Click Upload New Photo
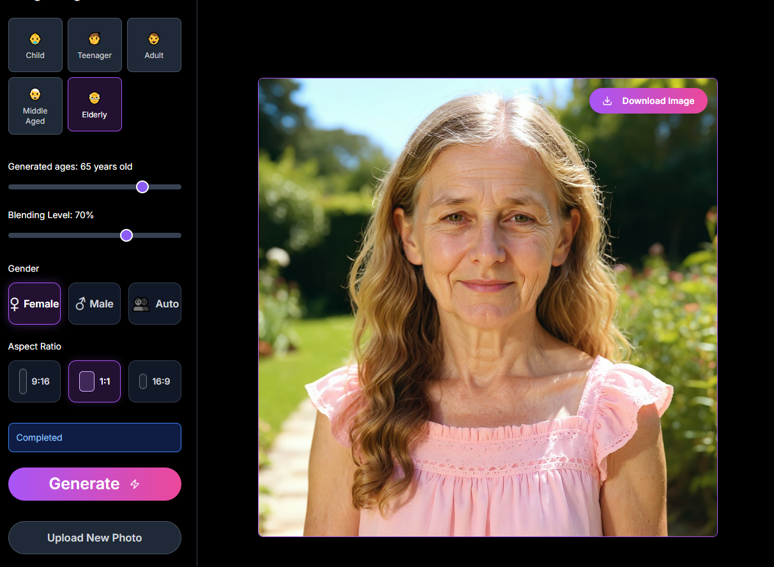 click(95, 538)
